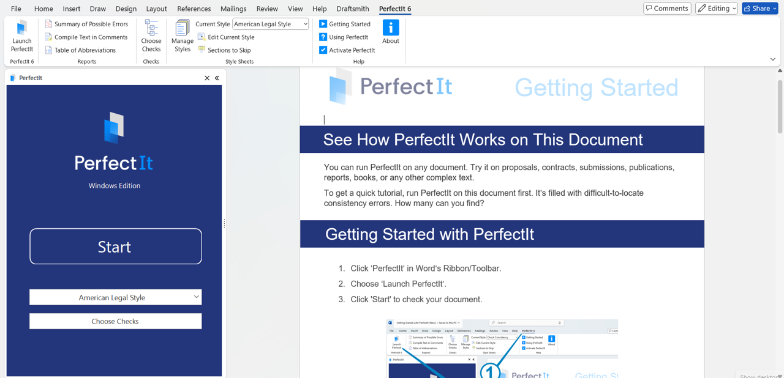The width and height of the screenshot is (784, 378).
Task: Collapse the PerfectIt task pane with double-arrow
Action: (x=216, y=78)
